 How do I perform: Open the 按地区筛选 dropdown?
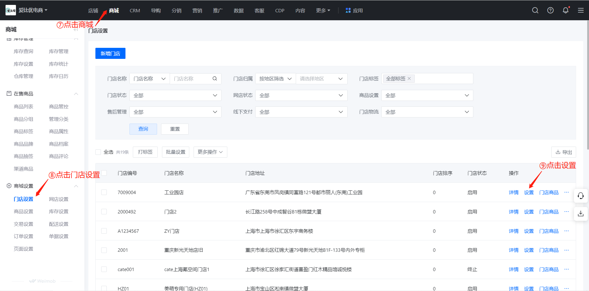(x=275, y=78)
